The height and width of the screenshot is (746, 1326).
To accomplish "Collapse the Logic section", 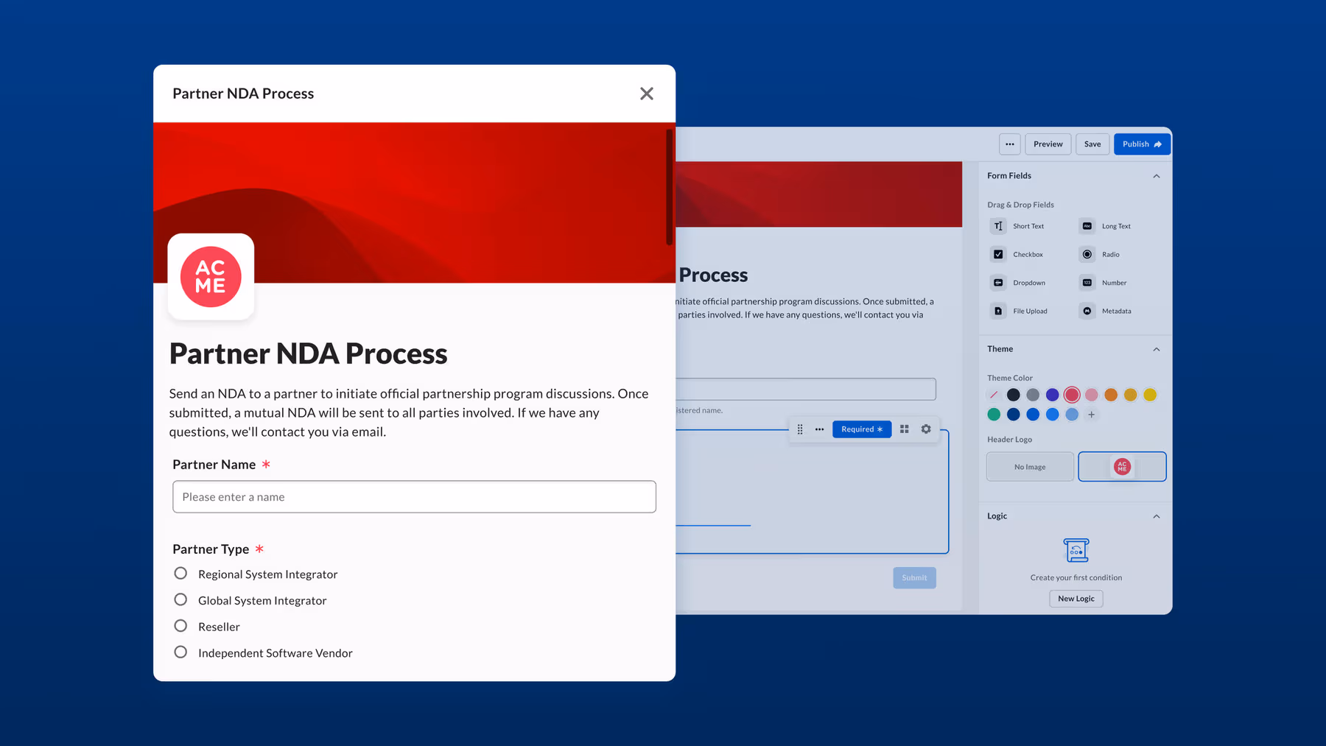I will (1156, 516).
